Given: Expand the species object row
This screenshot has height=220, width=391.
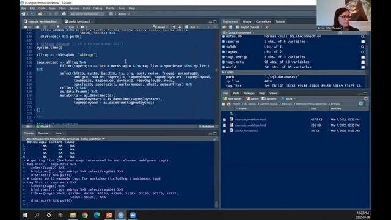Looking at the screenshot, I should [224, 42].
